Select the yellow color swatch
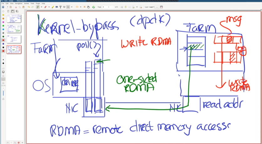 3,15
